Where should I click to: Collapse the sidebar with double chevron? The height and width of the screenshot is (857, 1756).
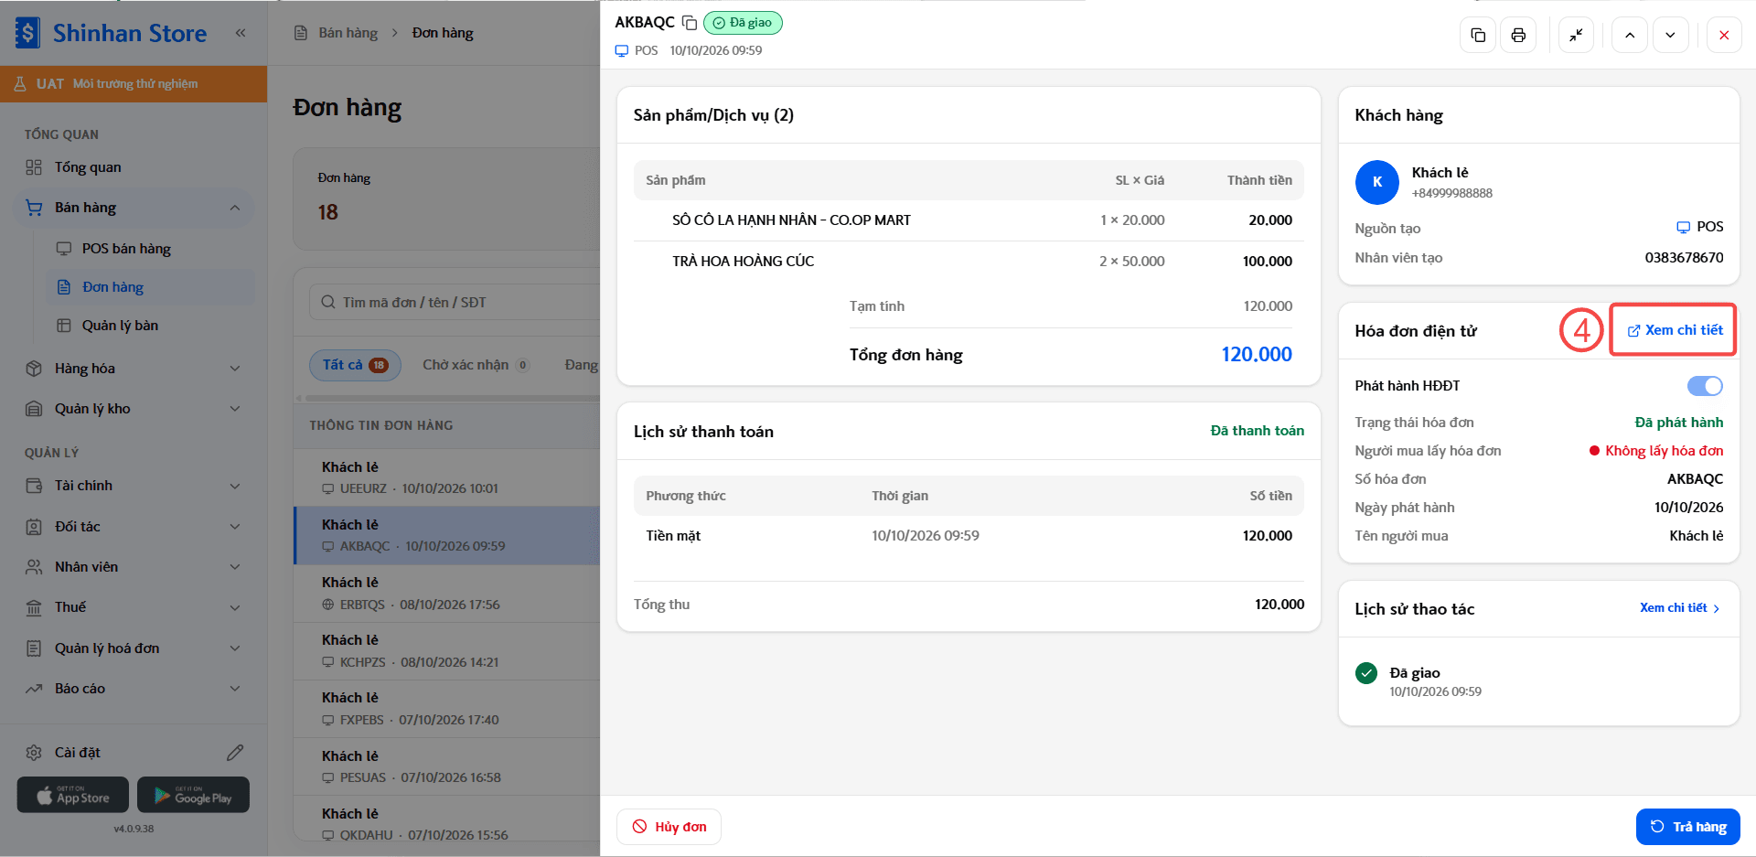(x=241, y=33)
